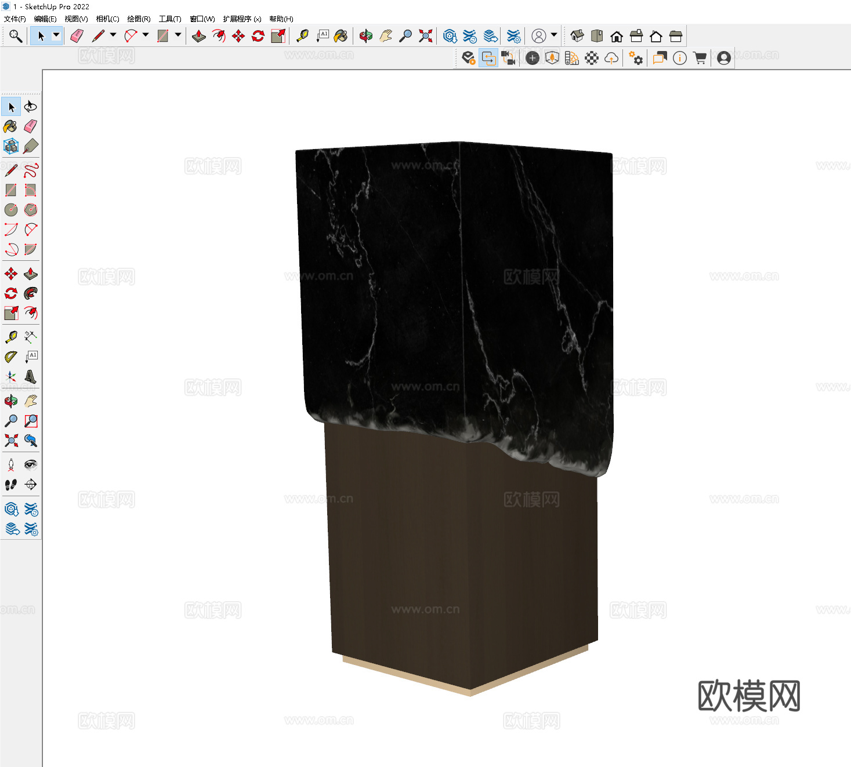Open the Enscape objects plus icon
Viewport: 851px width, 767px height.
533,58
